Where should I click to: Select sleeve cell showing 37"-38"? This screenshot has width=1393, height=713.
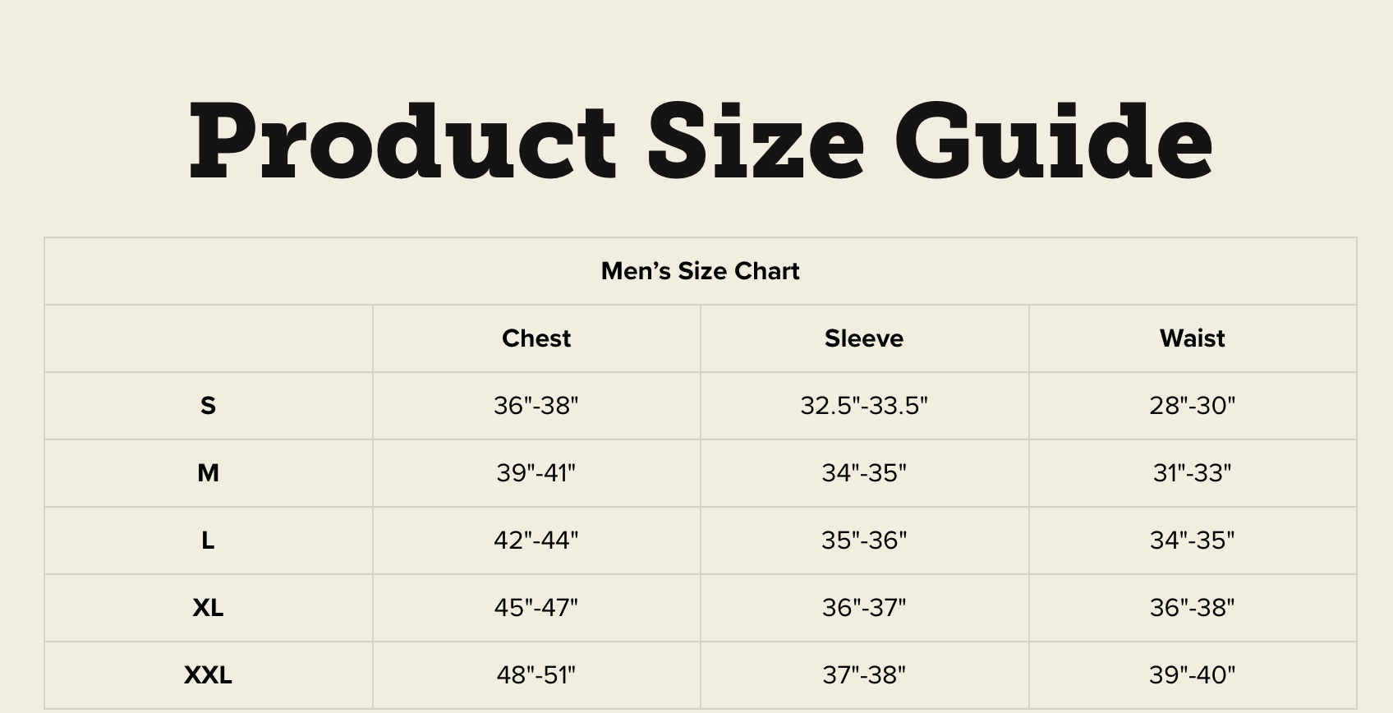coord(864,675)
